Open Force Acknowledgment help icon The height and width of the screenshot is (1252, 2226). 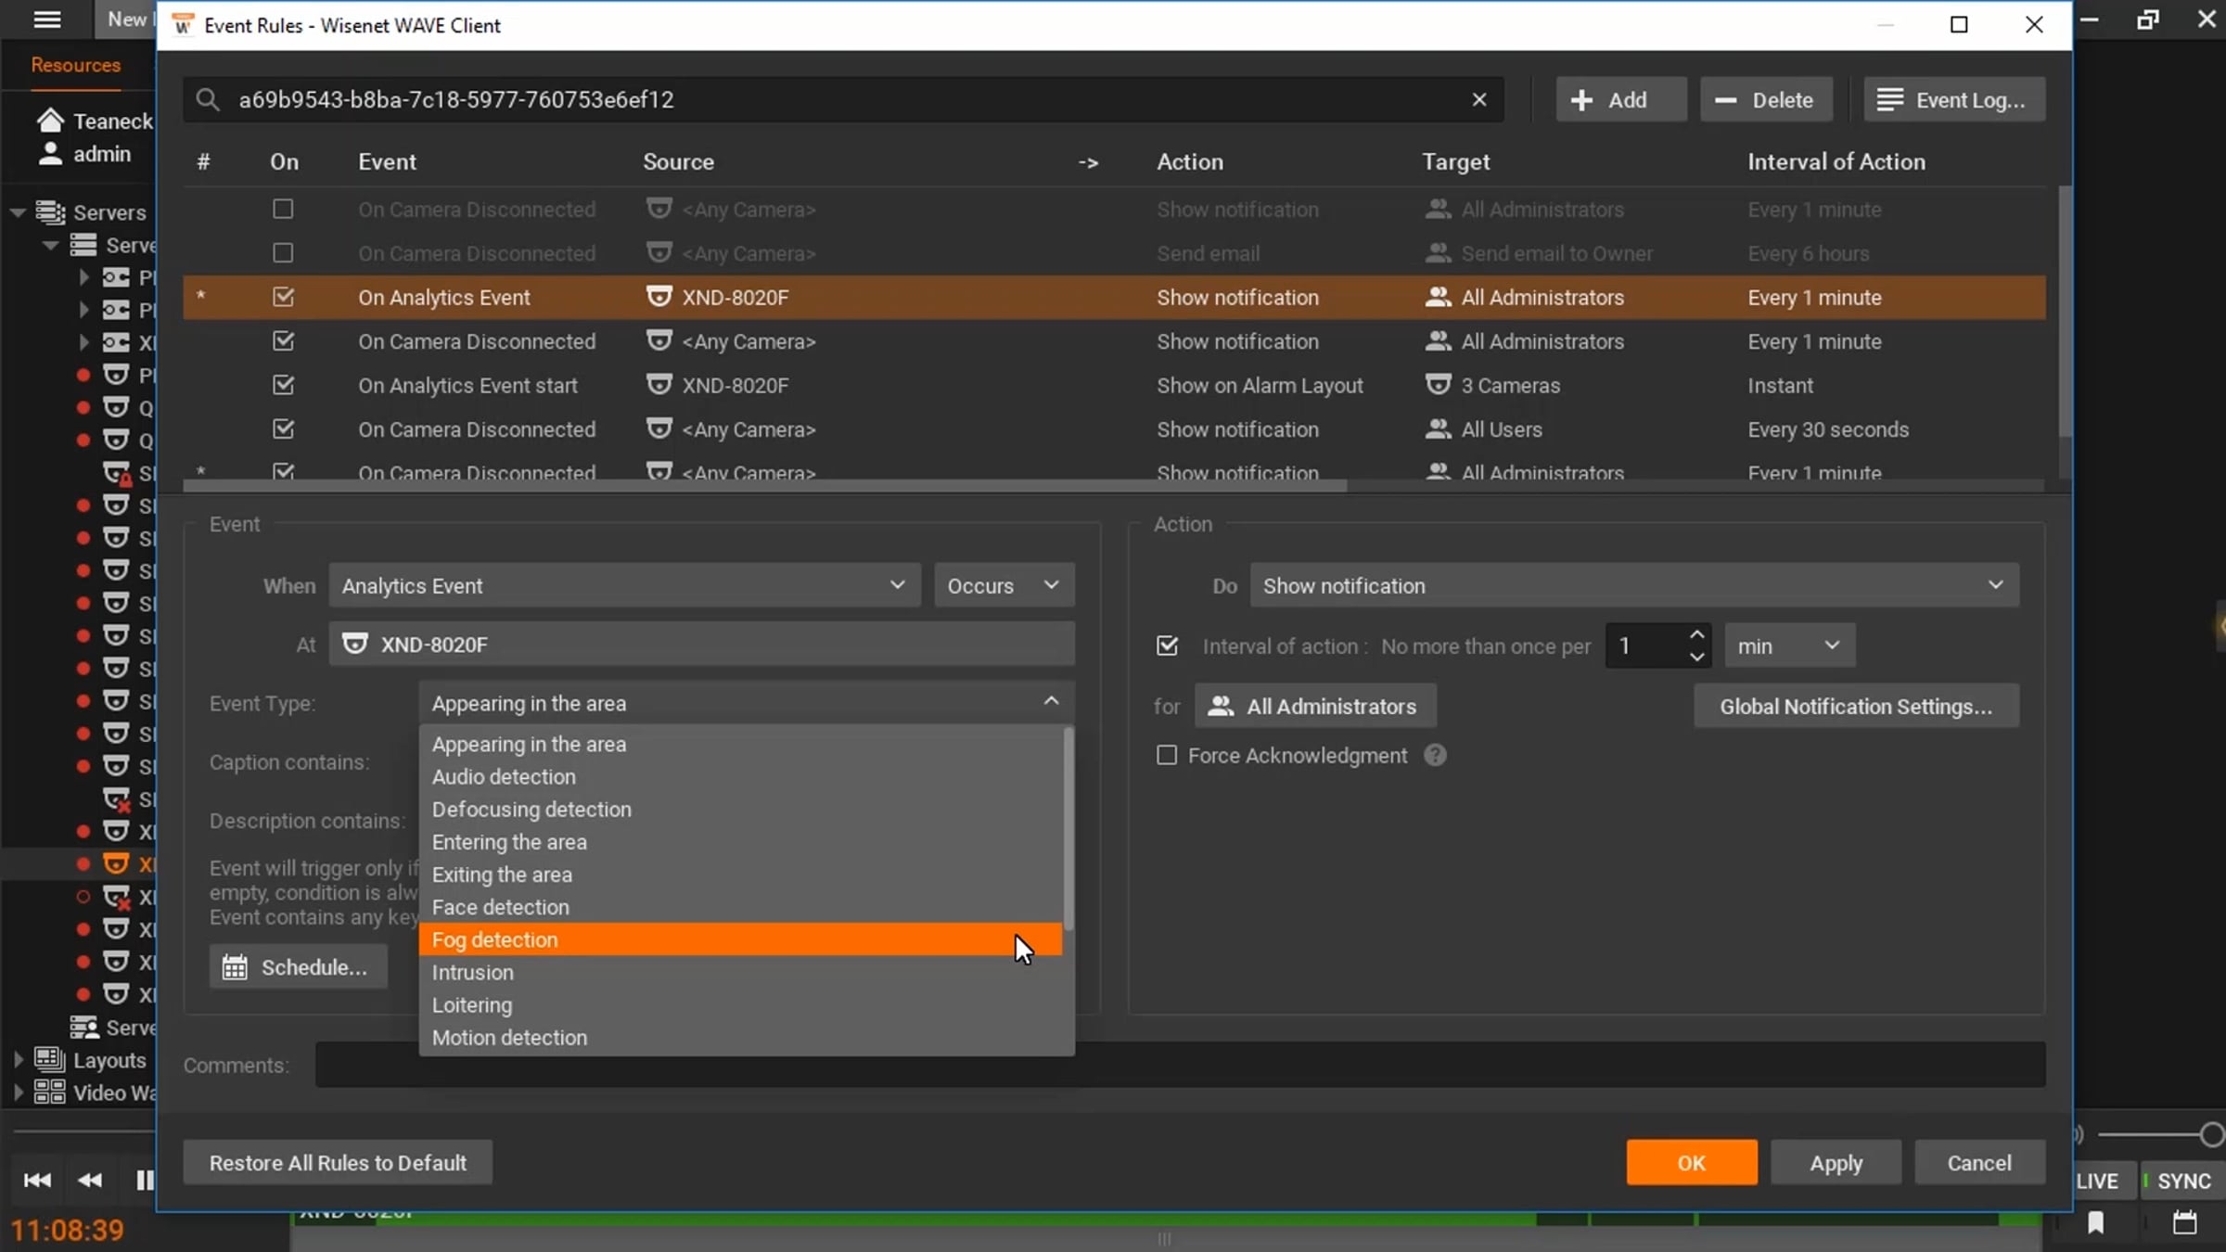[1436, 756]
